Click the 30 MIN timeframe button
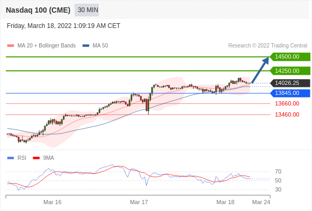Screen dimensions: 312x211 point(87,10)
